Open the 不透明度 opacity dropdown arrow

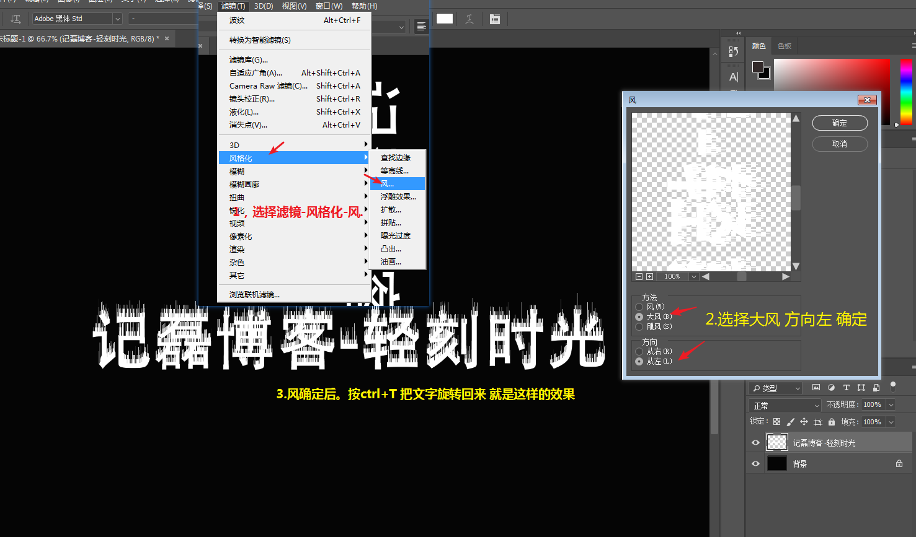point(891,405)
